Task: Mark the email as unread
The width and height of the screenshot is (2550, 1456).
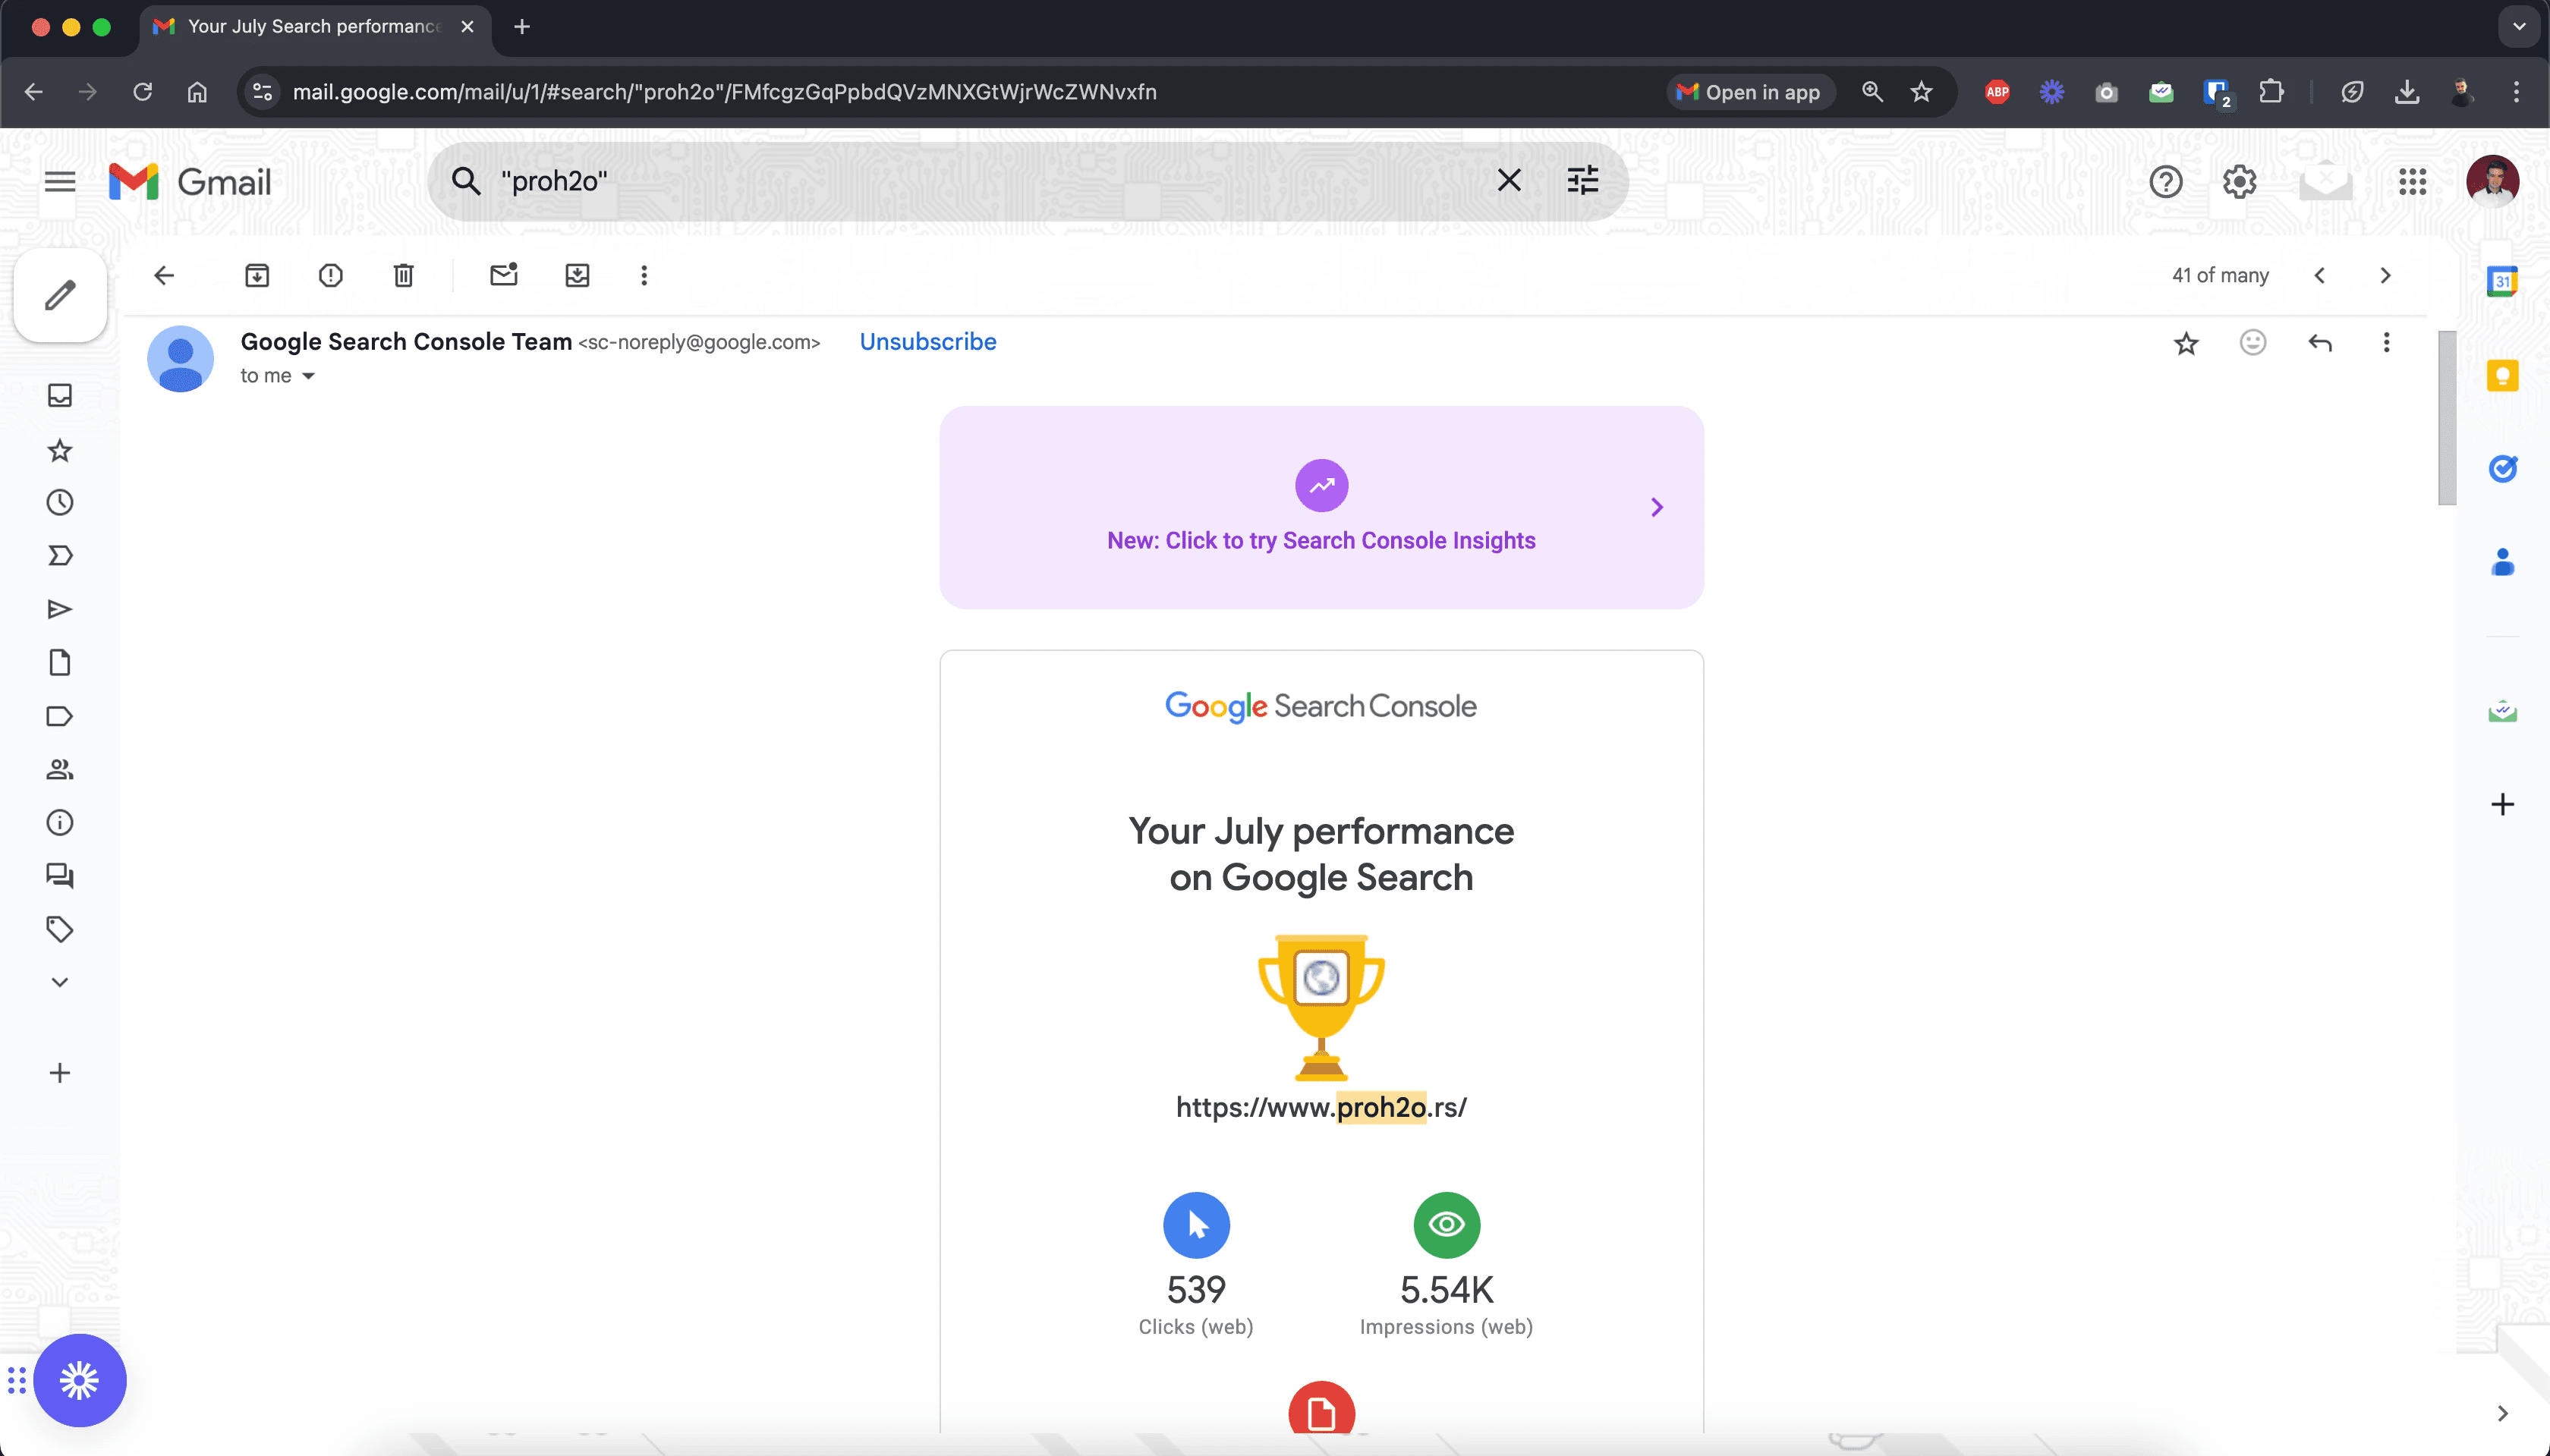Action: [x=503, y=275]
